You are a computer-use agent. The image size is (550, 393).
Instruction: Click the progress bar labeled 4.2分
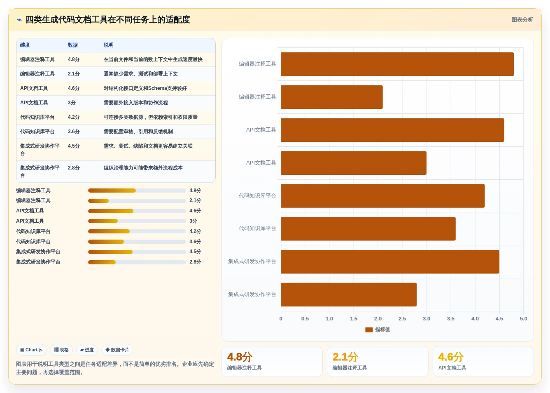tap(137, 231)
